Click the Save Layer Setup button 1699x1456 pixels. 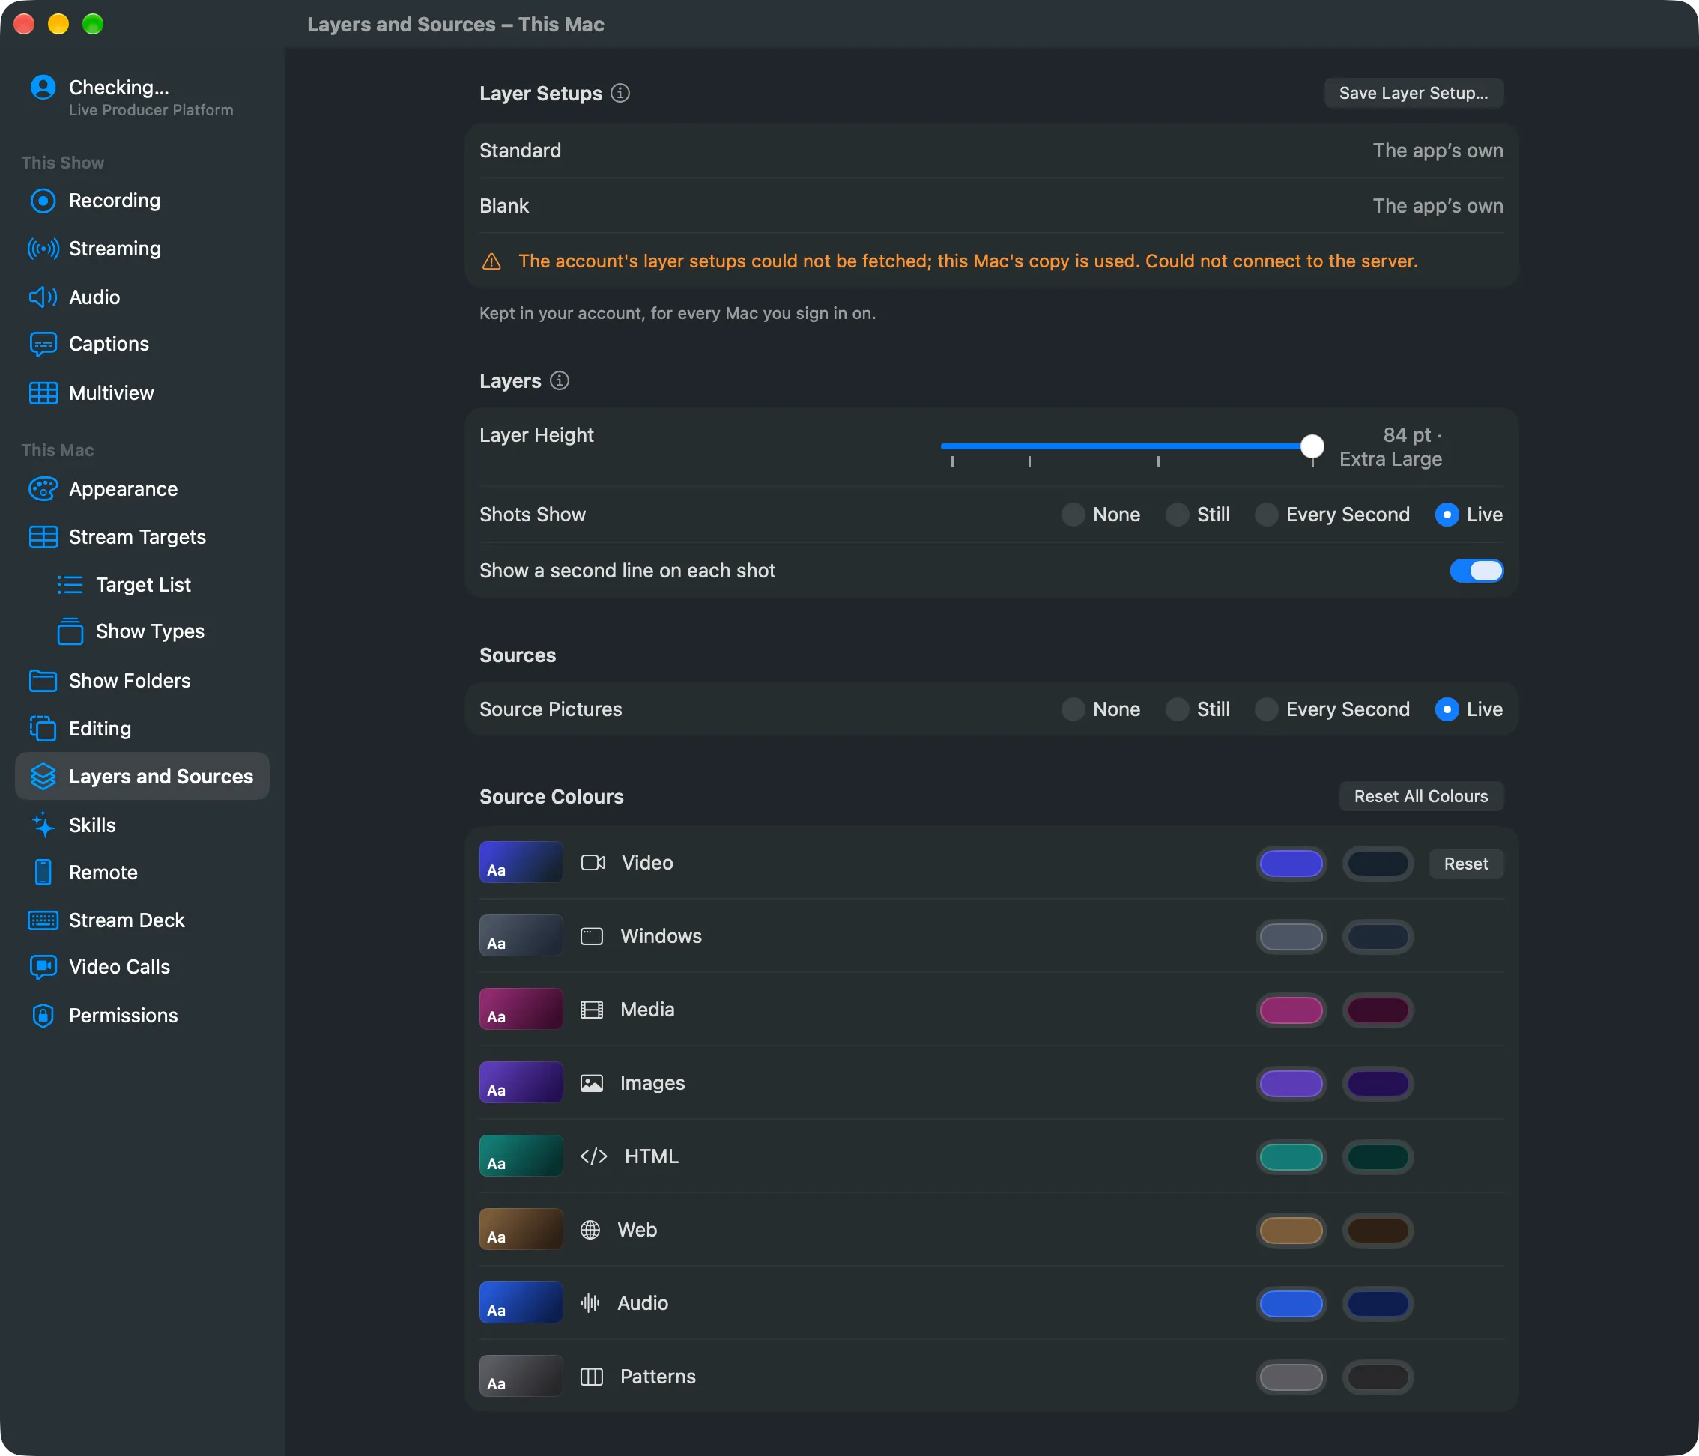pos(1414,94)
